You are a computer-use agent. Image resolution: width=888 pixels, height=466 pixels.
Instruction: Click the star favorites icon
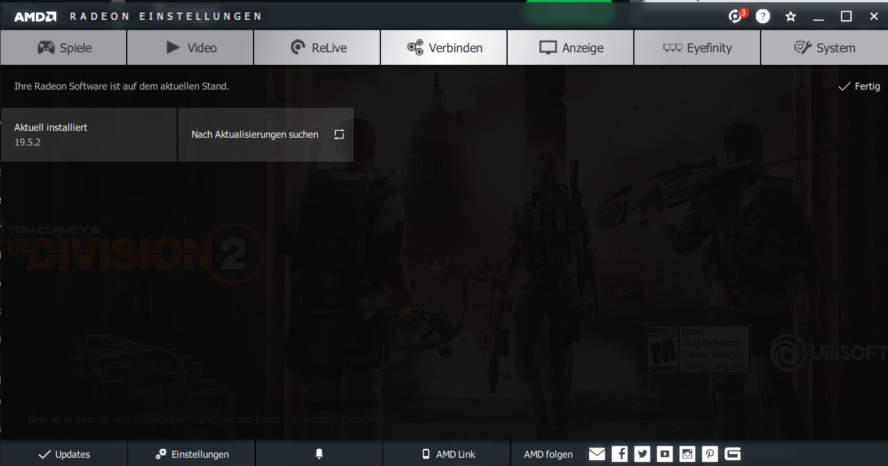[x=791, y=16]
